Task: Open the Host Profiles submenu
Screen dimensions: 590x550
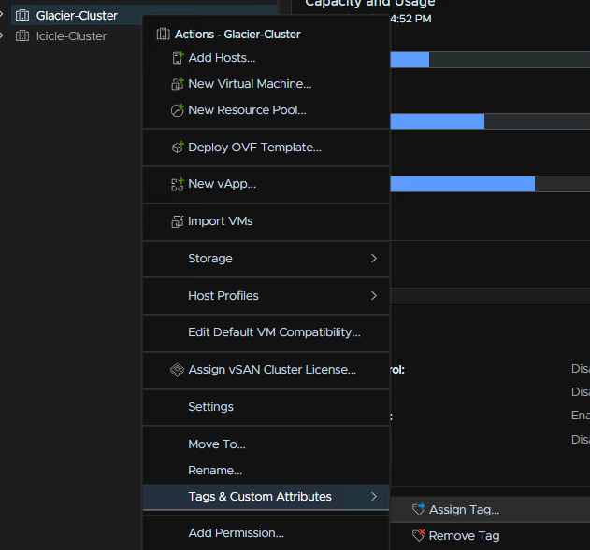Action: 266,296
